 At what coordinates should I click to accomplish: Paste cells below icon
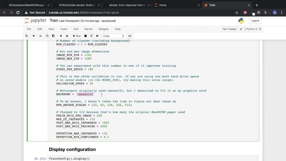click(54, 36)
